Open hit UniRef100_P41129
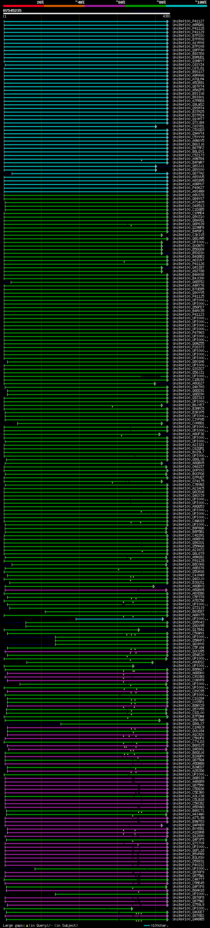This screenshot has width=210, height=928. pos(188,32)
